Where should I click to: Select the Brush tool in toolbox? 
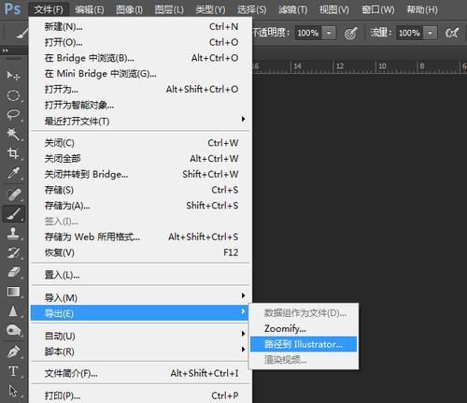pyautogui.click(x=13, y=214)
